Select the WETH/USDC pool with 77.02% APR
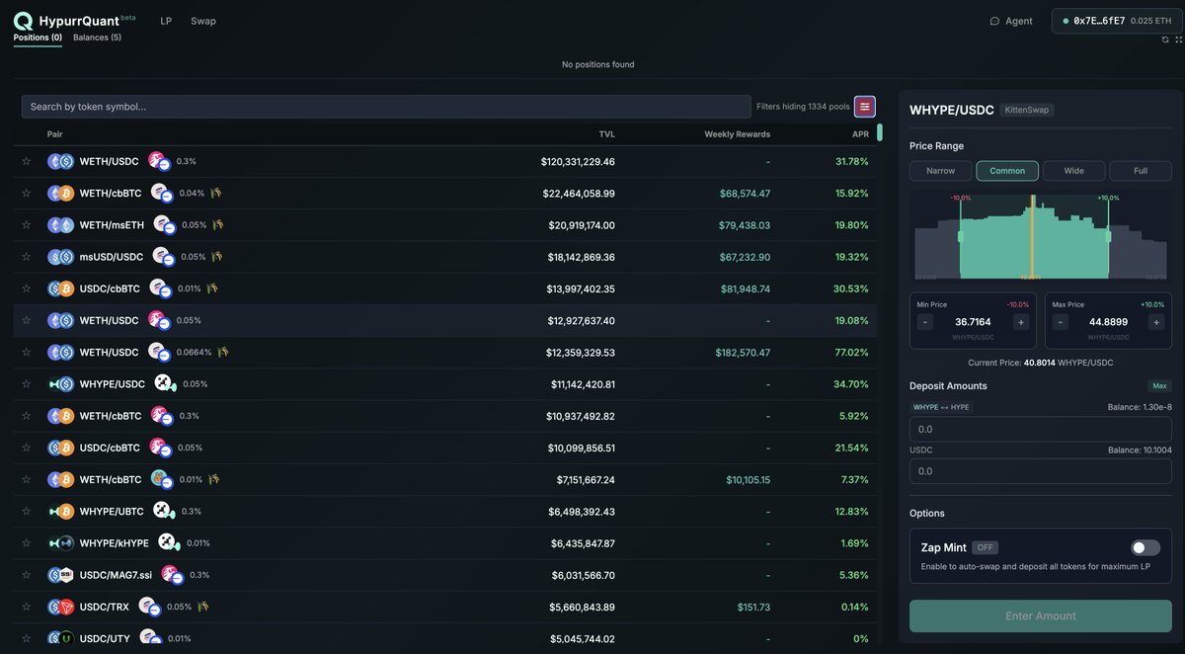This screenshot has height=654, width=1185. click(445, 353)
